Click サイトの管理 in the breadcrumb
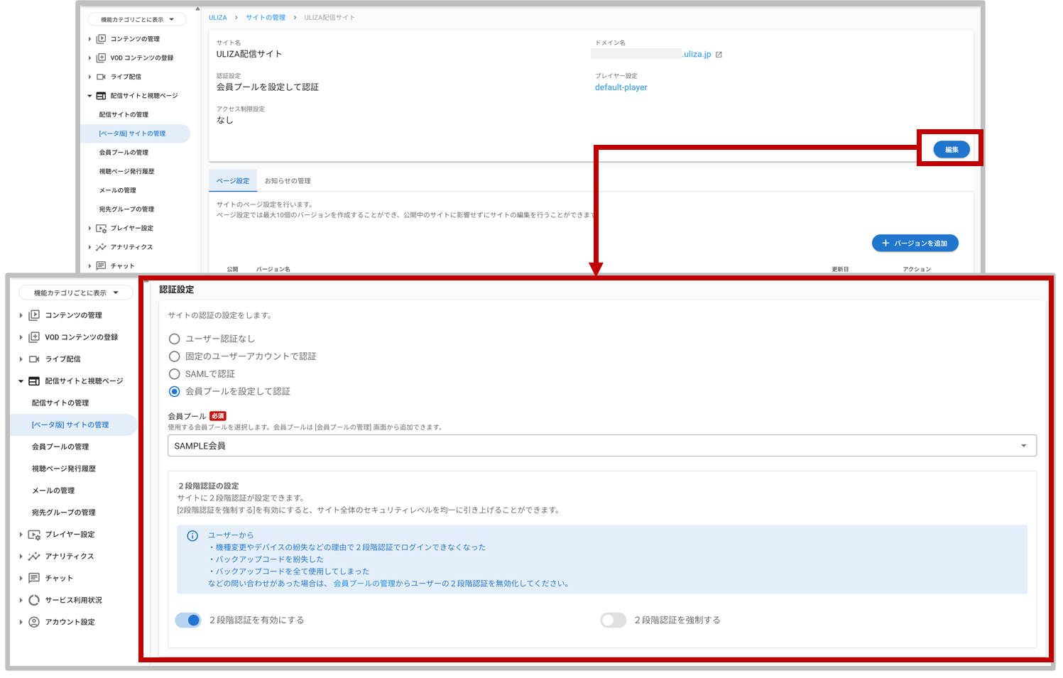Screen dimensions: 1063x678 tap(266, 18)
